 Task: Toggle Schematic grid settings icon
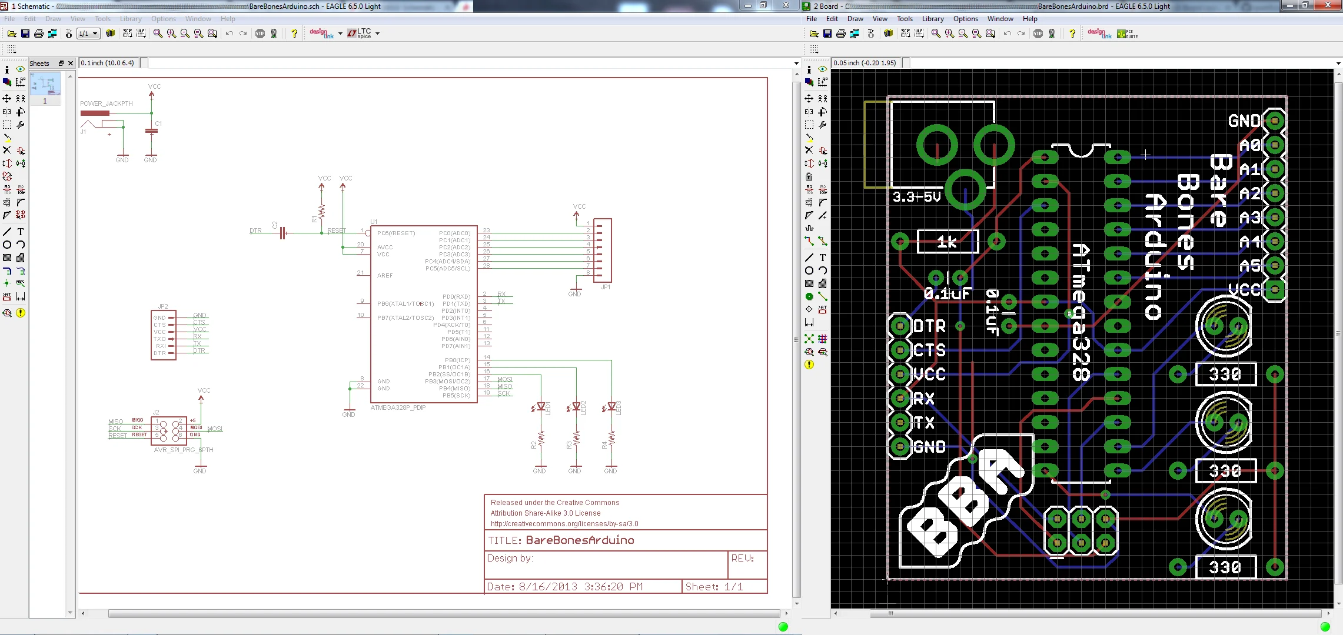pyautogui.click(x=12, y=49)
